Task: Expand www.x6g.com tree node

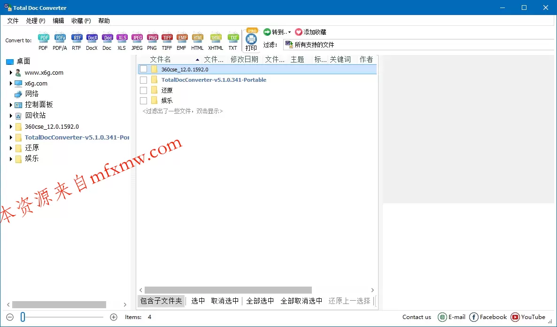Action: pyautogui.click(x=11, y=72)
